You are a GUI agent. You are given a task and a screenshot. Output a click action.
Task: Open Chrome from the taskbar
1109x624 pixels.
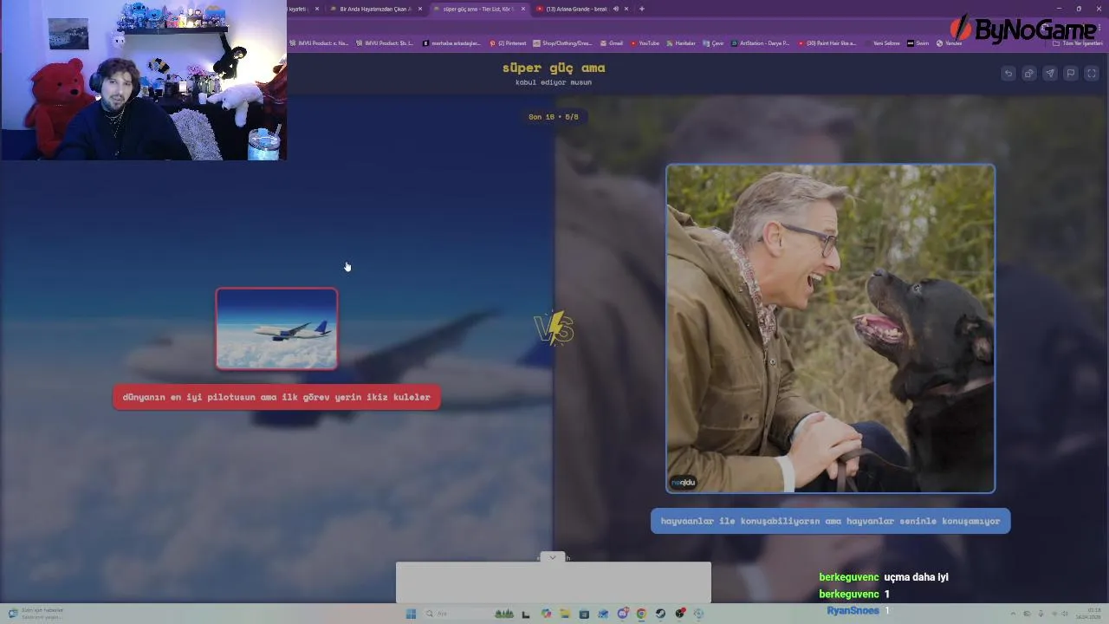pos(641,614)
